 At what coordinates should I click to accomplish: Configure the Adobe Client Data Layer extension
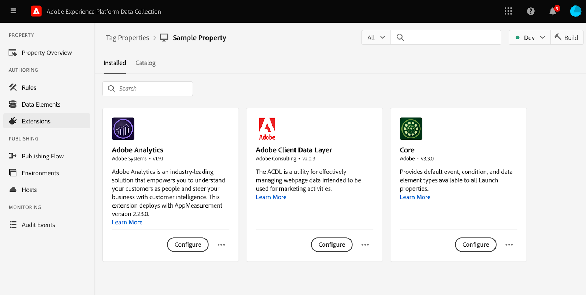[x=331, y=244]
